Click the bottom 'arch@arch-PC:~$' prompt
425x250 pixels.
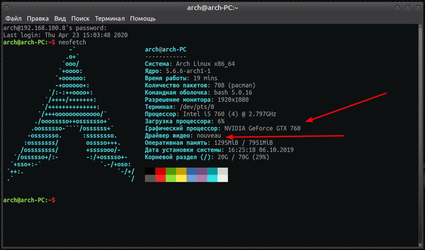29,200
